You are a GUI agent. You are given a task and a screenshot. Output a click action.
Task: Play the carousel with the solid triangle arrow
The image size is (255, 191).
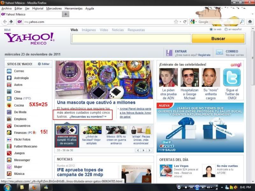[143, 150]
